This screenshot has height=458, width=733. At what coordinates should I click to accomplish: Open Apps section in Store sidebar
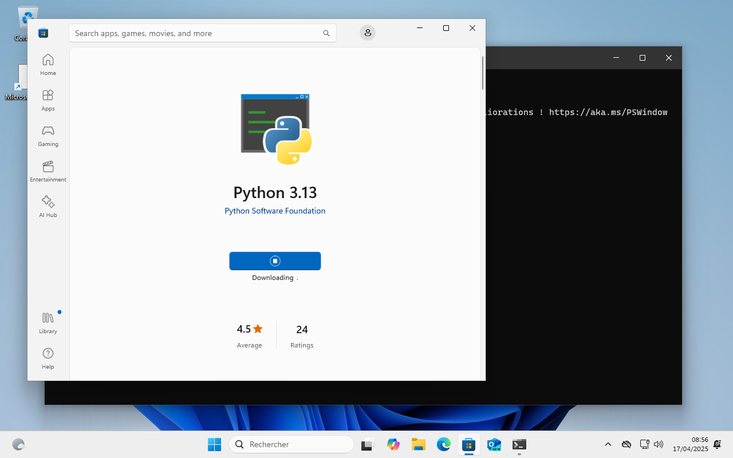click(48, 100)
